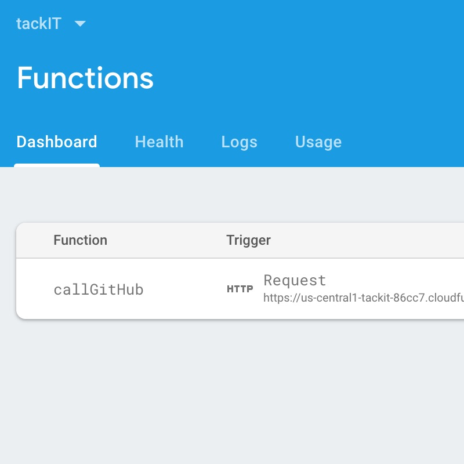
Task: Click the white underline beneath Dashboard tab
Action: pos(57,165)
